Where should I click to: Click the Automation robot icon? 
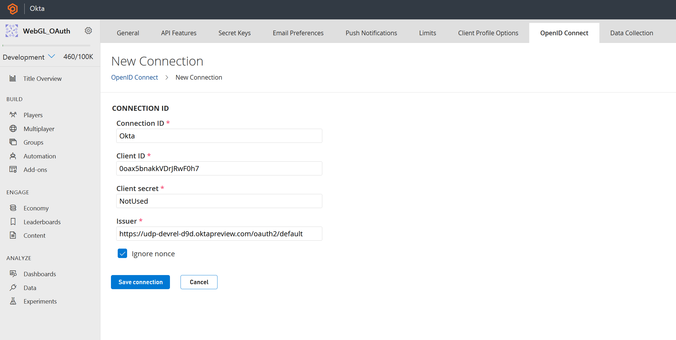pyautogui.click(x=13, y=156)
